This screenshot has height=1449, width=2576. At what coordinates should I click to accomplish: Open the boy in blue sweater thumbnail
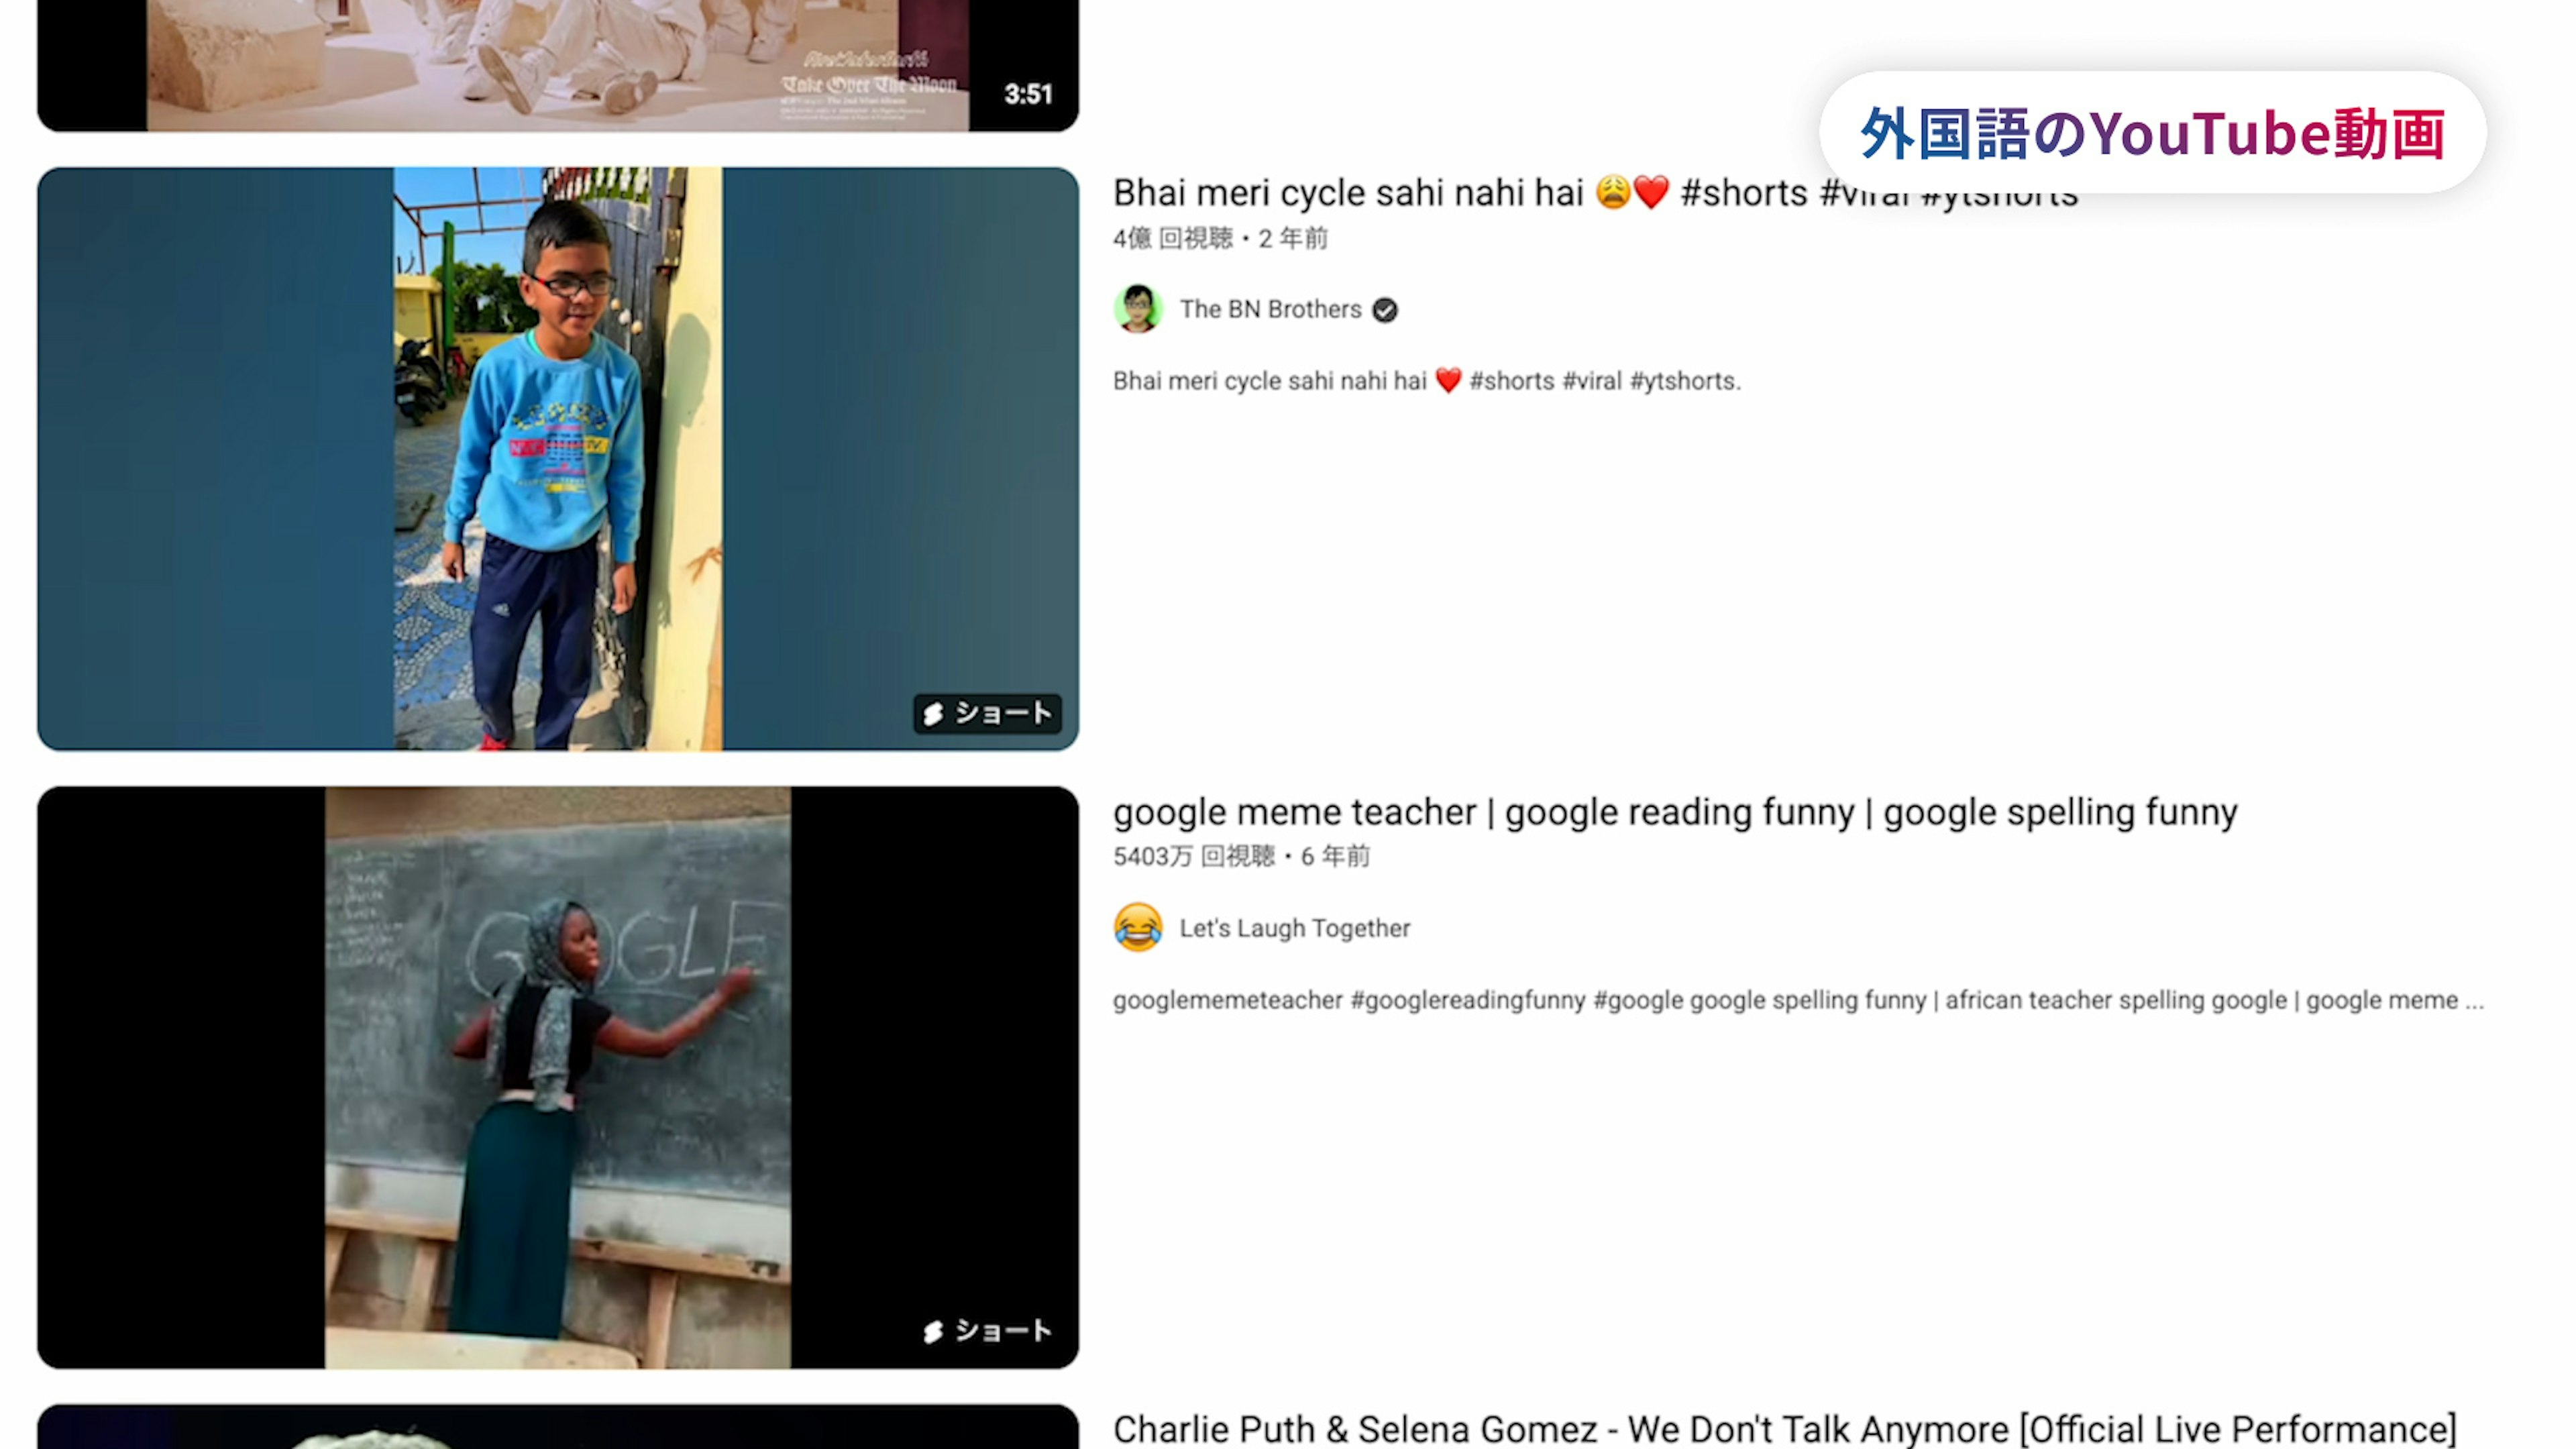click(x=558, y=459)
